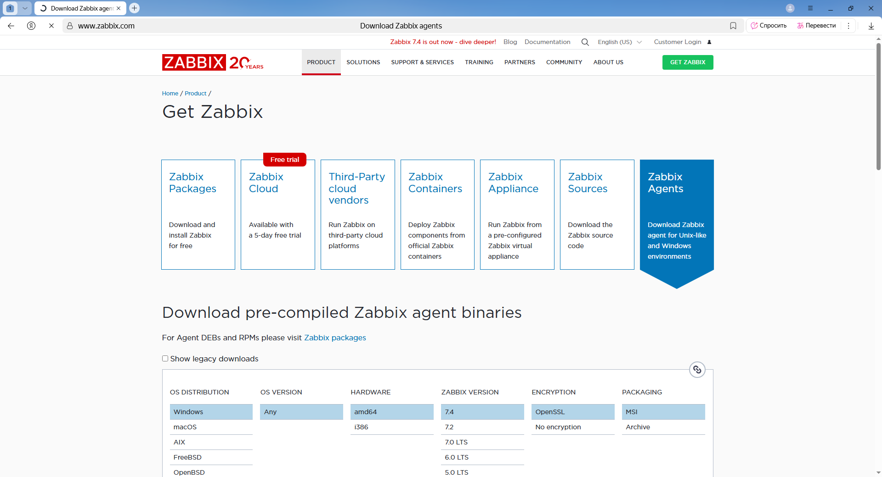The image size is (882, 477).
Task: Select Windows OS distribution
Action: coord(211,412)
